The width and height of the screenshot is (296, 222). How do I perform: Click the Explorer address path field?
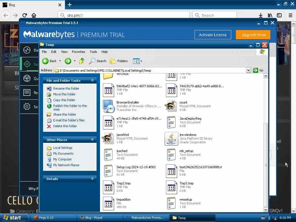tap(150, 71)
